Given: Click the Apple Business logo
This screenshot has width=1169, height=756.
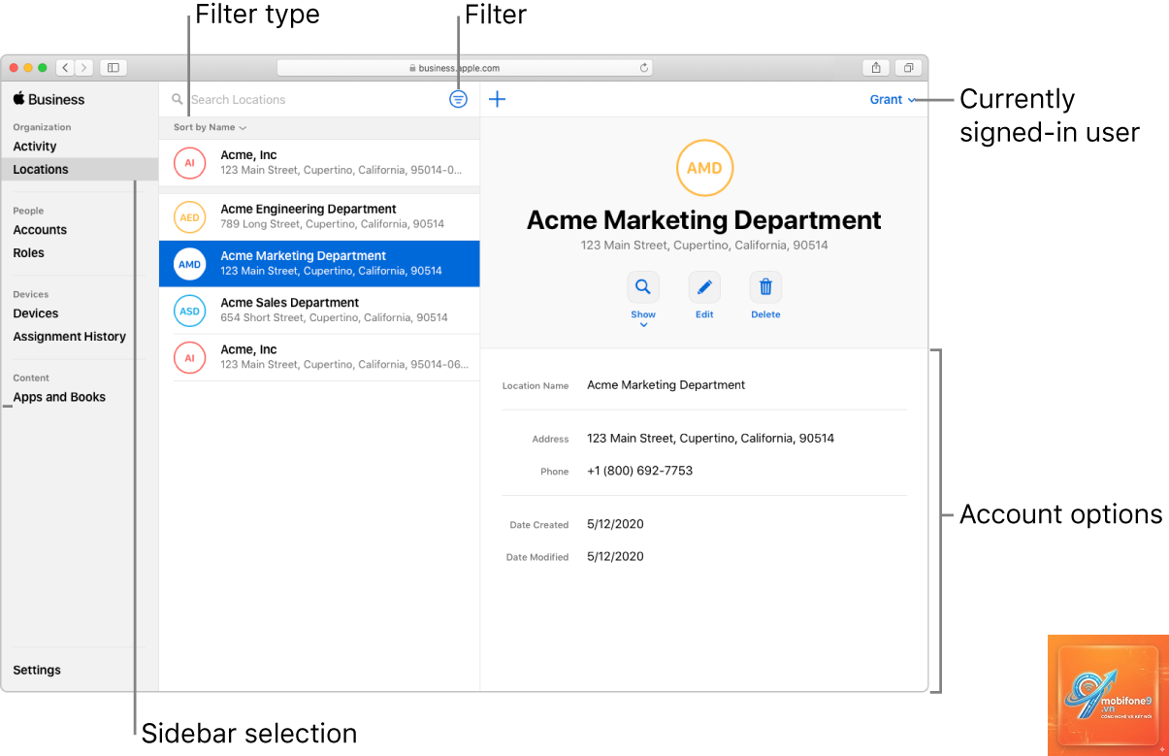Looking at the screenshot, I should coord(49,99).
